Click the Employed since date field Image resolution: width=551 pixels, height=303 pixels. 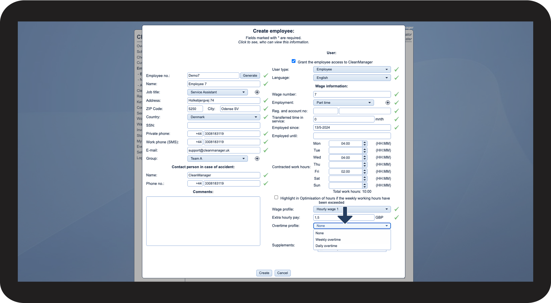[x=352, y=128]
